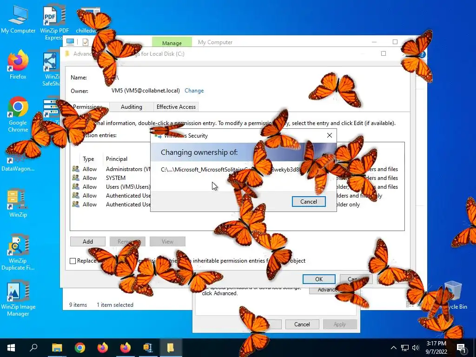
Task: Open Chrome from the taskbar
Action: 80,348
